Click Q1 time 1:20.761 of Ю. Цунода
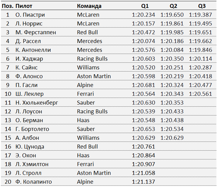Image resolution: width=217 pixels, height=187 pixels. pyautogui.click(x=143, y=147)
